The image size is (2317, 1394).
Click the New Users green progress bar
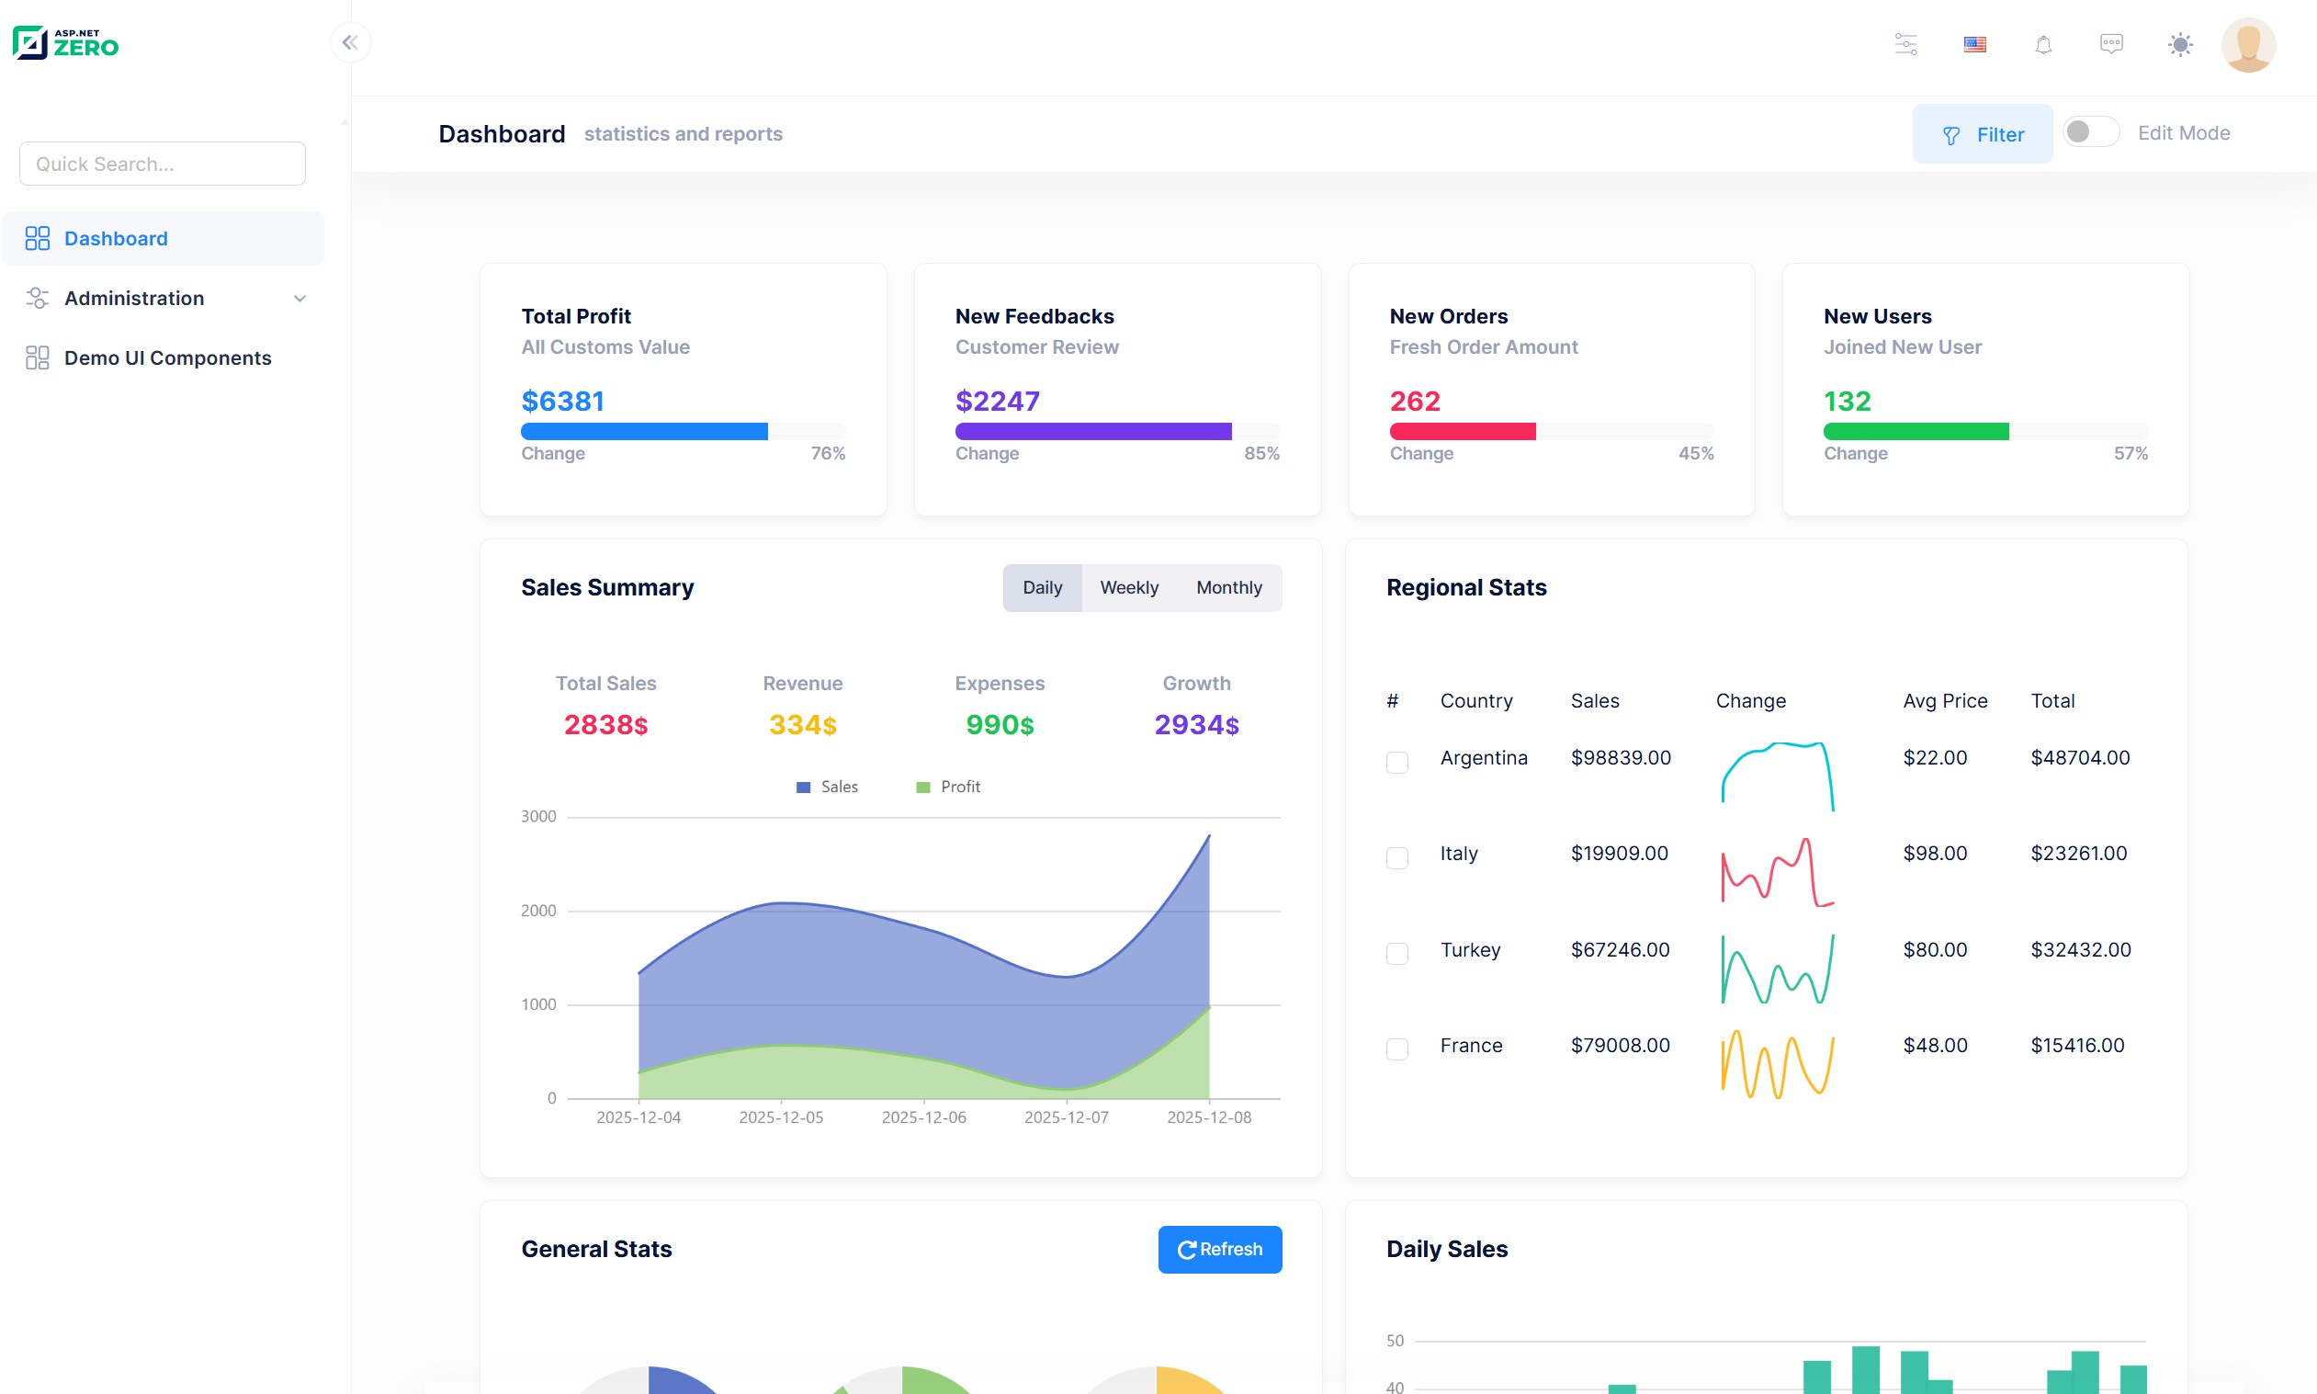point(1916,431)
